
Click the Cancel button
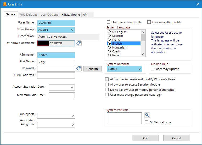177,138
